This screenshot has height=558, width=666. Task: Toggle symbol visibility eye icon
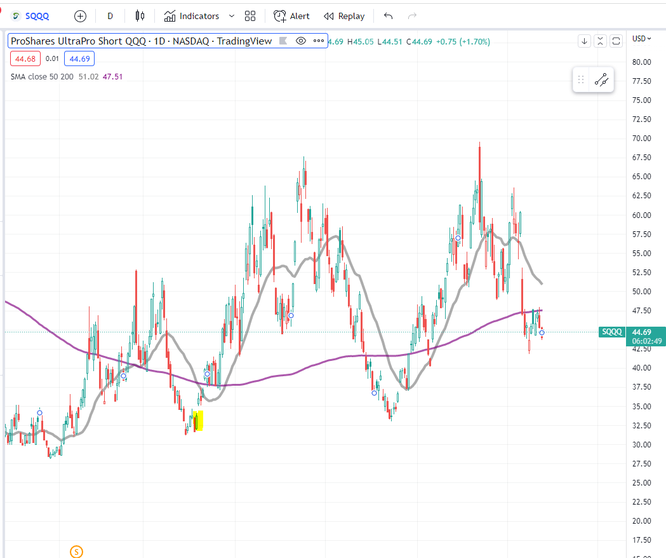coord(301,41)
